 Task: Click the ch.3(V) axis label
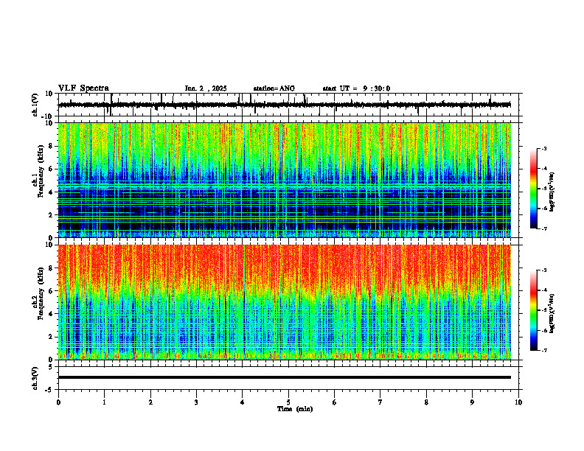[x=35, y=378]
